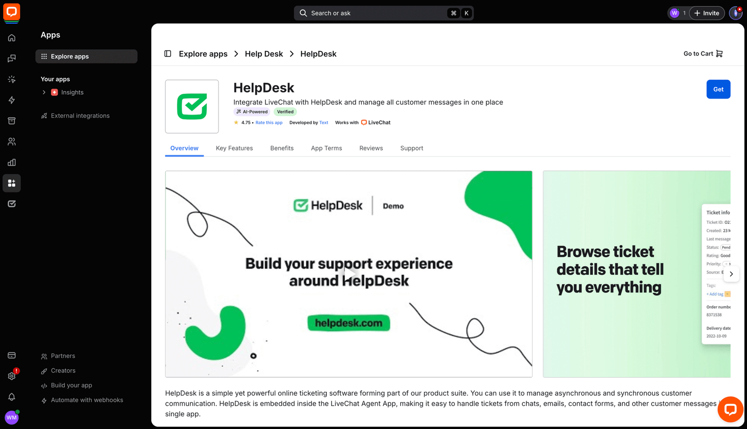Switch to Benefits tab

click(282, 148)
